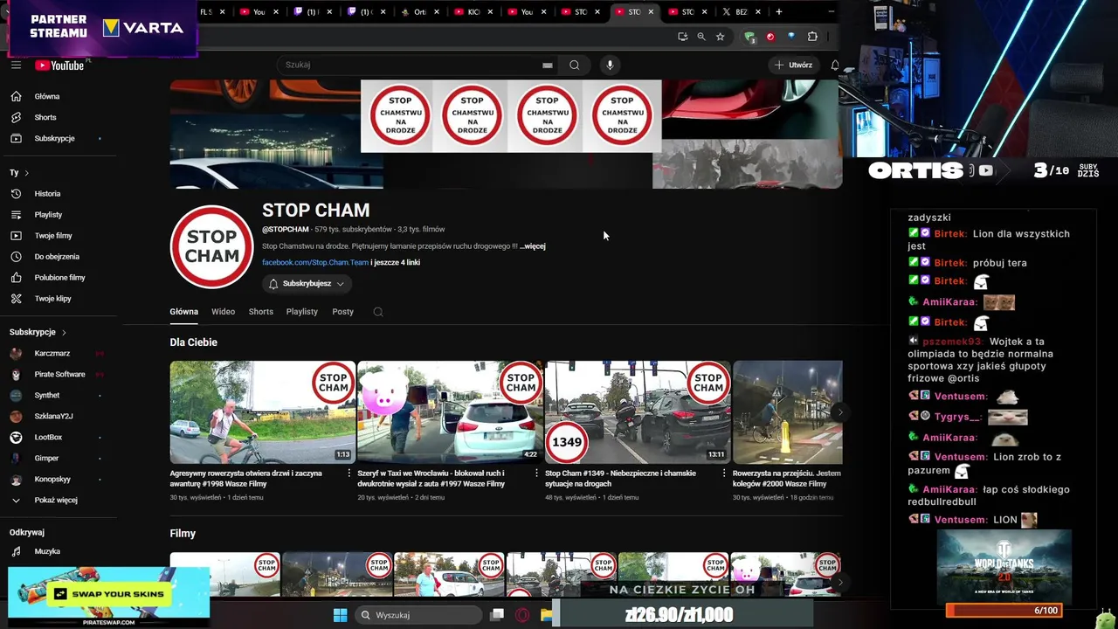
Task: Open the notifications bell
Action: coord(834,65)
